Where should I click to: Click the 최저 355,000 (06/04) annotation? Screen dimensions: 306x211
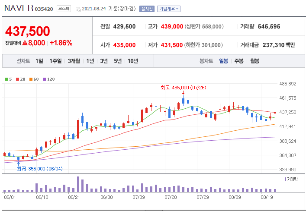tap(40, 169)
